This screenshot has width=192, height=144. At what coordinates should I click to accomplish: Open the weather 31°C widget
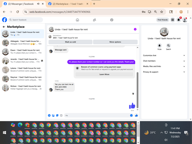pyautogui.click(x=150, y=132)
